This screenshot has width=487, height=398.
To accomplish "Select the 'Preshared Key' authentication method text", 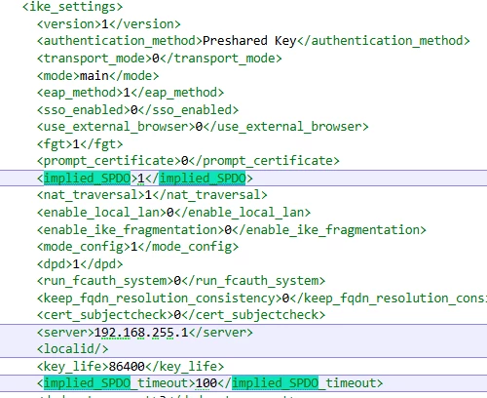I will click(249, 41).
